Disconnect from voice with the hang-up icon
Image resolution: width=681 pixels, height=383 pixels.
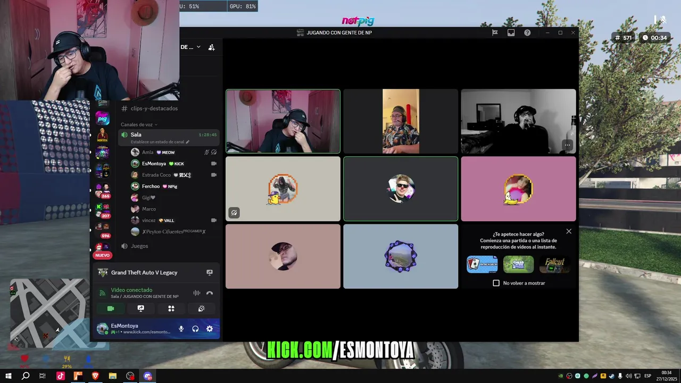210,293
